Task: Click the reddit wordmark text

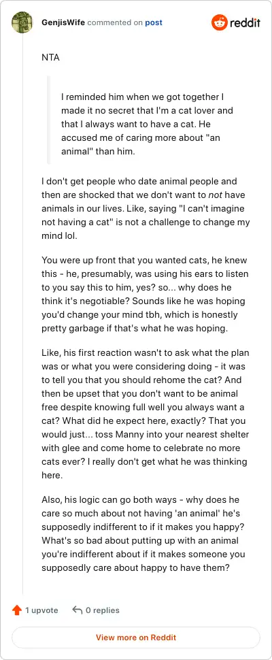Action: click(245, 22)
